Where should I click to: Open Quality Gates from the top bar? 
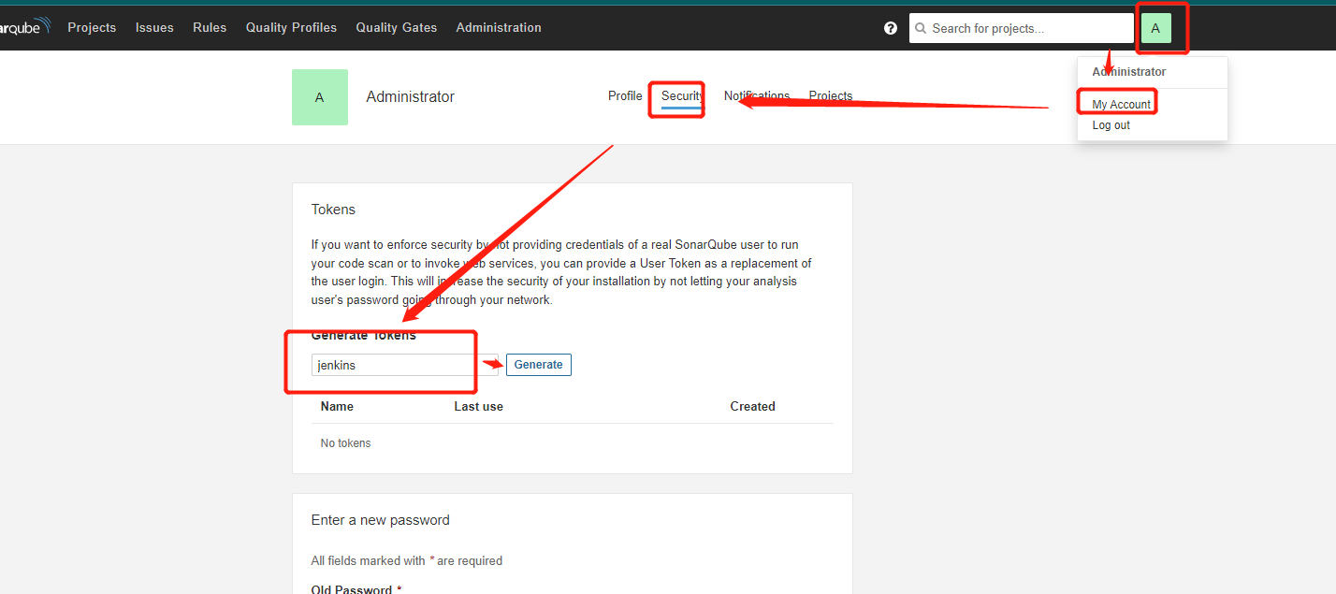click(396, 28)
